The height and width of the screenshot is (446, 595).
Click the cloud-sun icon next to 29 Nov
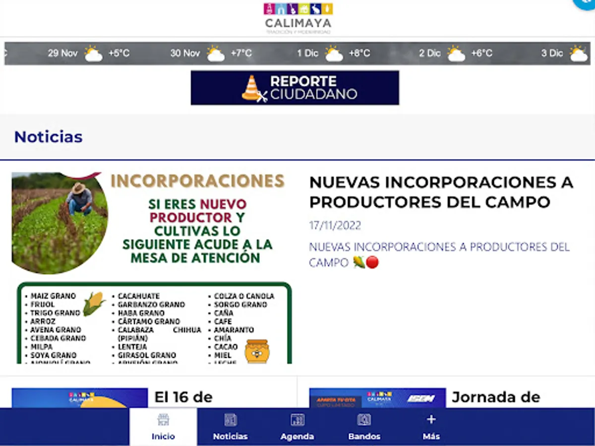tap(93, 54)
